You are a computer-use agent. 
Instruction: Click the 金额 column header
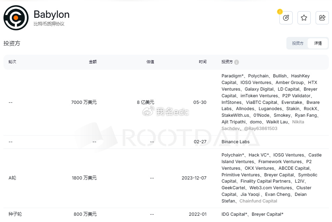coord(93,62)
